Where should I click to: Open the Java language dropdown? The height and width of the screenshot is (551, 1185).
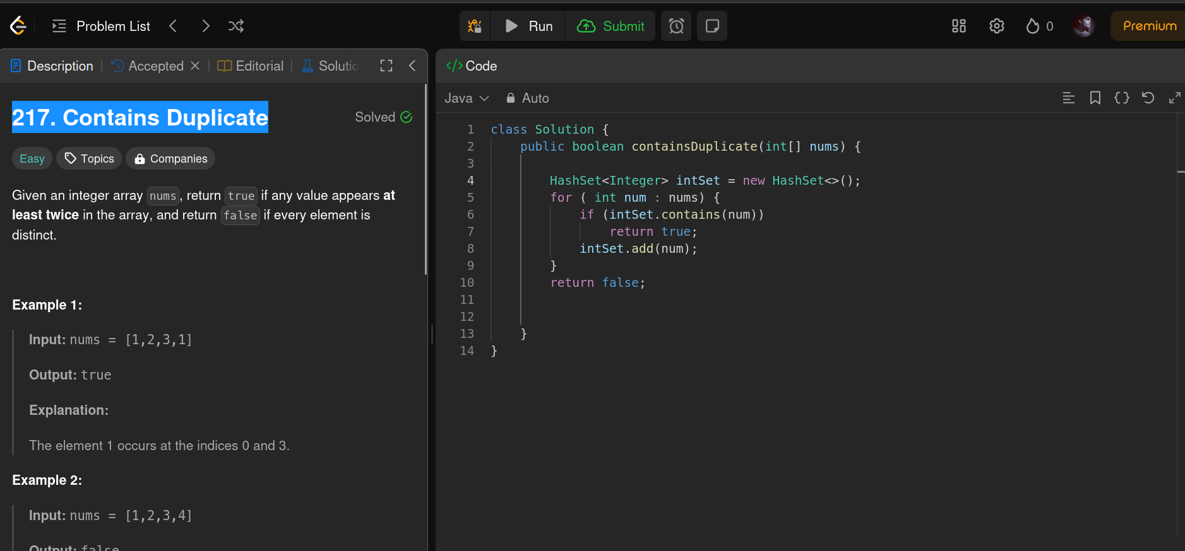pos(467,98)
